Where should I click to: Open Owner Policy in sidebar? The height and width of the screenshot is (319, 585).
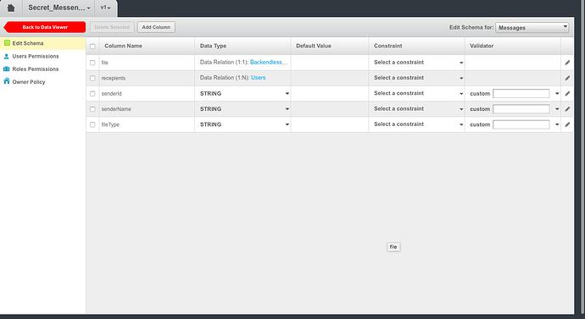[29, 82]
